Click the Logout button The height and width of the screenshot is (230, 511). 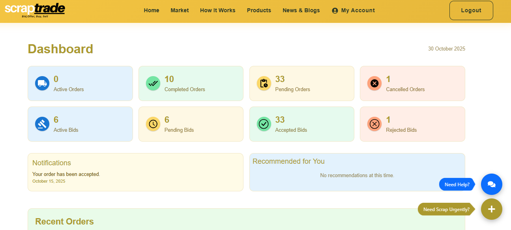tap(471, 10)
